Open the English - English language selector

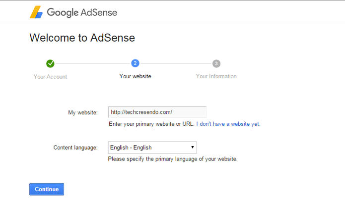point(152,148)
